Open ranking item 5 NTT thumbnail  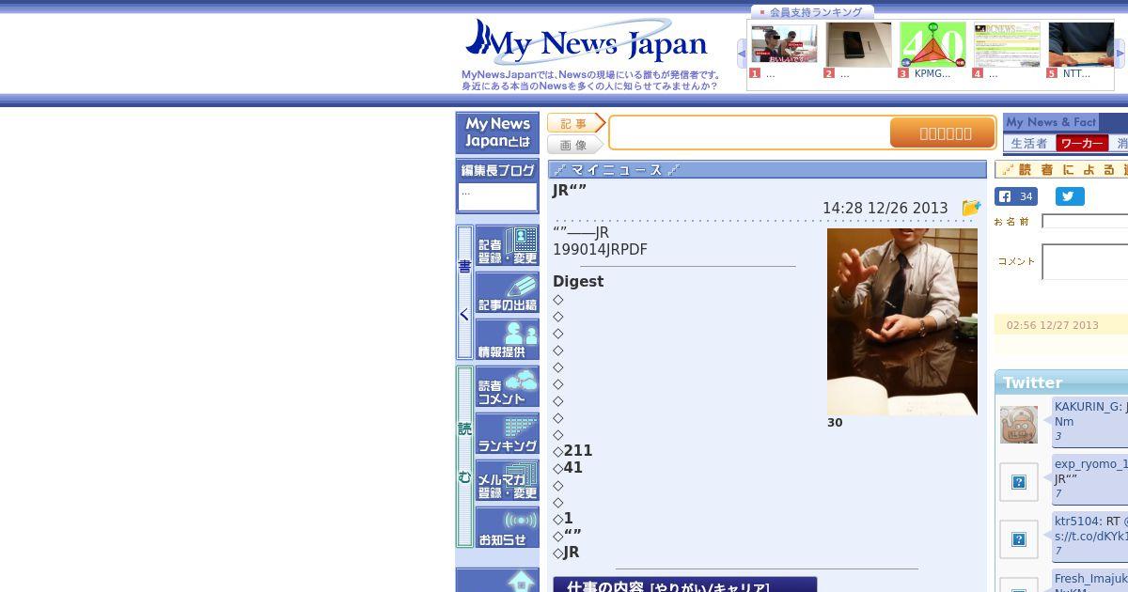[x=1081, y=44]
